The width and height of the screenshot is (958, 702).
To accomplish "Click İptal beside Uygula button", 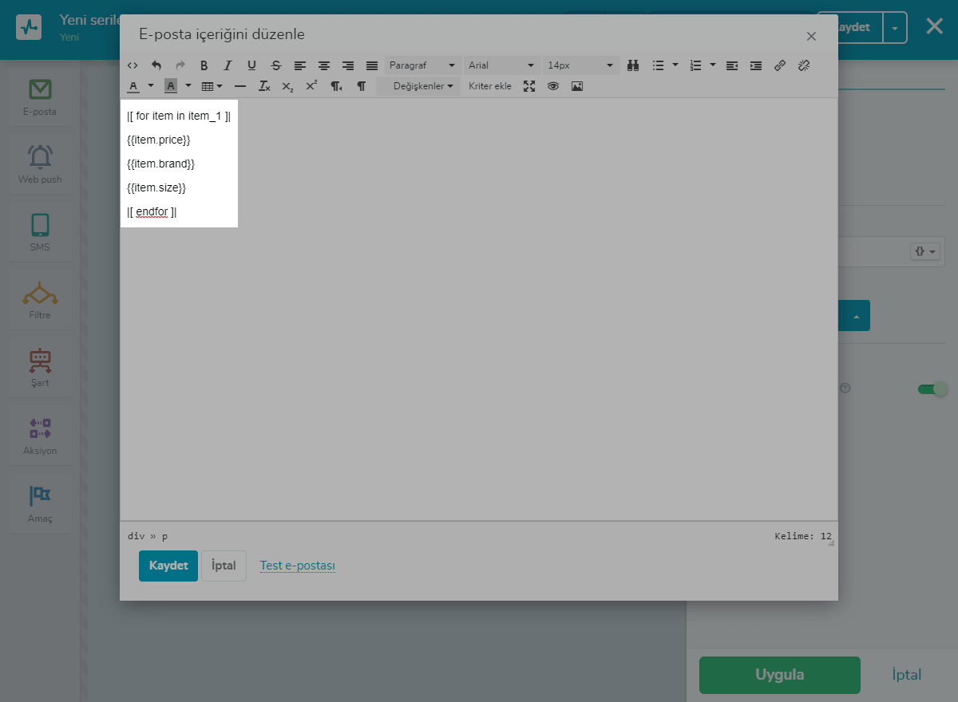I will pyautogui.click(x=907, y=675).
